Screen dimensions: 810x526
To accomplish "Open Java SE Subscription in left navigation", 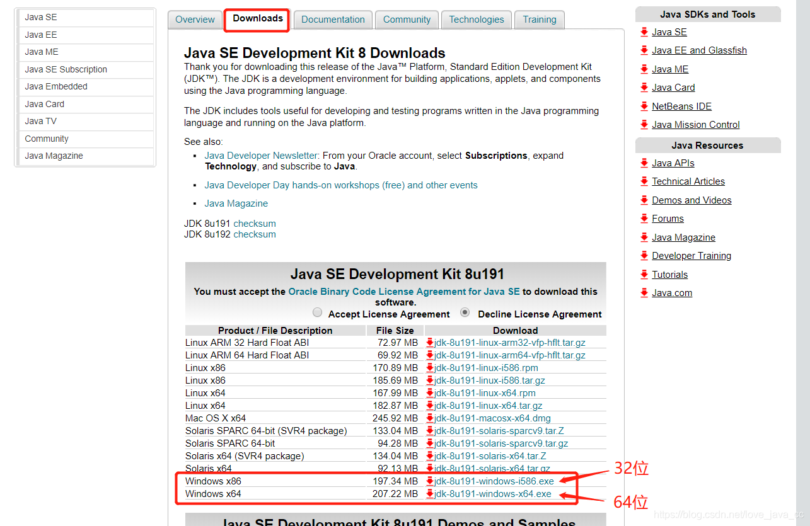I will 86,69.
